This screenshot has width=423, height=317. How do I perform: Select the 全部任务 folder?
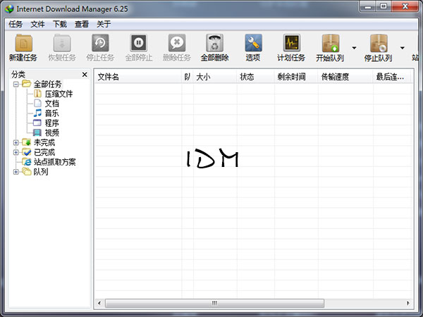[47, 84]
